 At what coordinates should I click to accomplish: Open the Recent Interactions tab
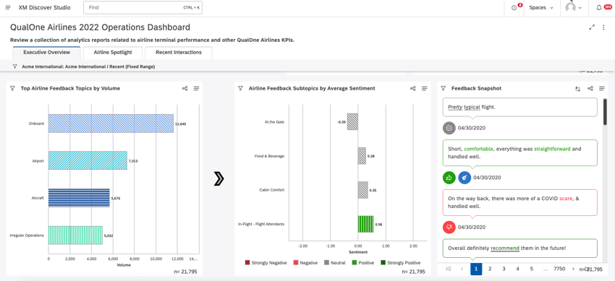179,53
